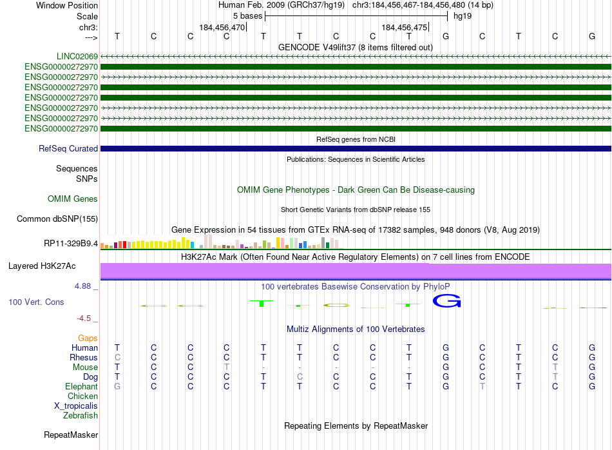Click the 'RepeatMasker' track label
This screenshot has width=612, height=450.
tap(71, 435)
